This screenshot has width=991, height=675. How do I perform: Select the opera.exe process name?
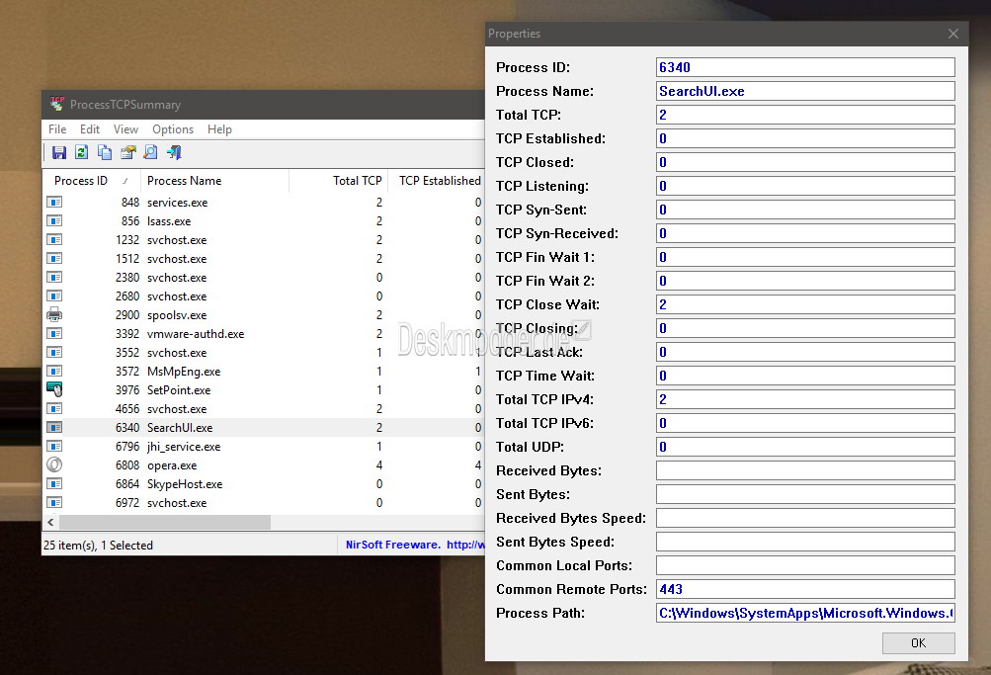point(172,465)
